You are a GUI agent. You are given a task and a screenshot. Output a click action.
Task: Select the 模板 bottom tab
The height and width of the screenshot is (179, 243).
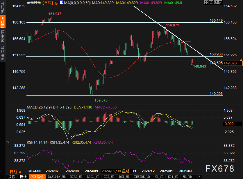pyautogui.click(x=23, y=177)
